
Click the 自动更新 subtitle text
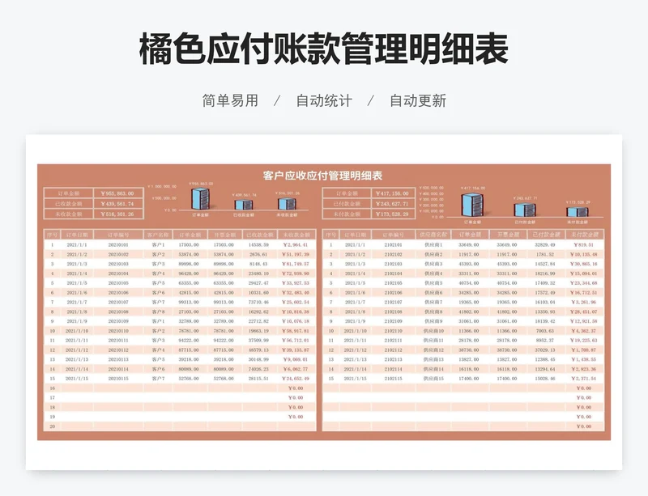coord(418,100)
